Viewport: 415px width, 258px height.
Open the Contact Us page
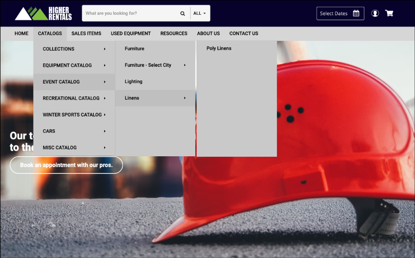243,33
